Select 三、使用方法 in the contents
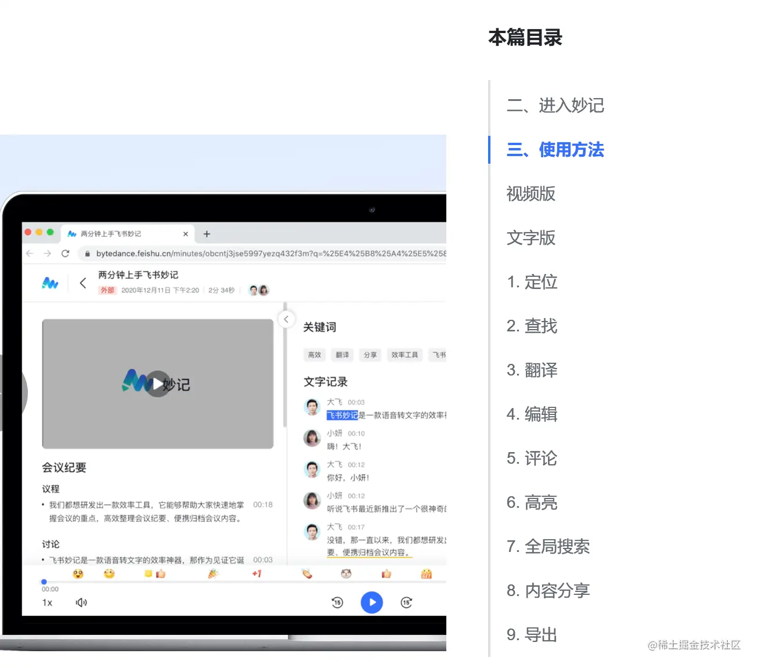Image resolution: width=758 pixels, height=668 pixels. click(x=555, y=150)
